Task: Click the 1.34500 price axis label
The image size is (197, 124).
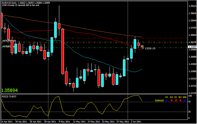Action: point(193,64)
